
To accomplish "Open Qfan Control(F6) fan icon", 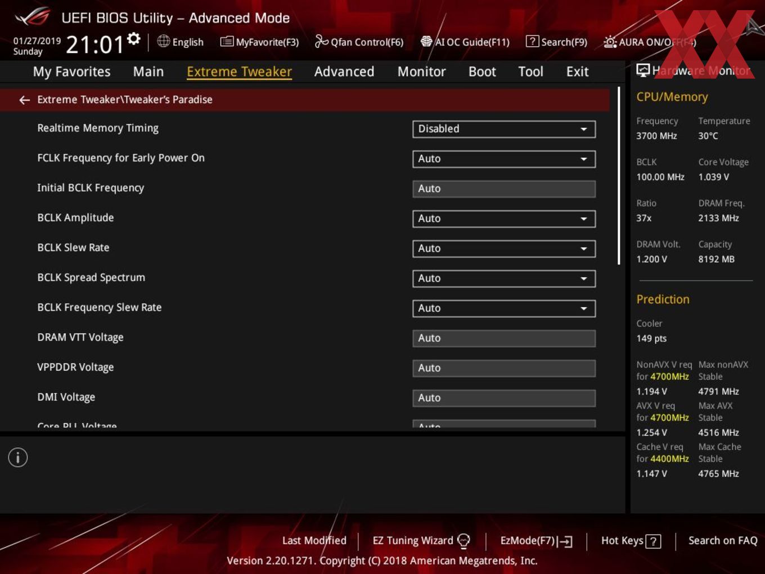I will click(x=321, y=41).
